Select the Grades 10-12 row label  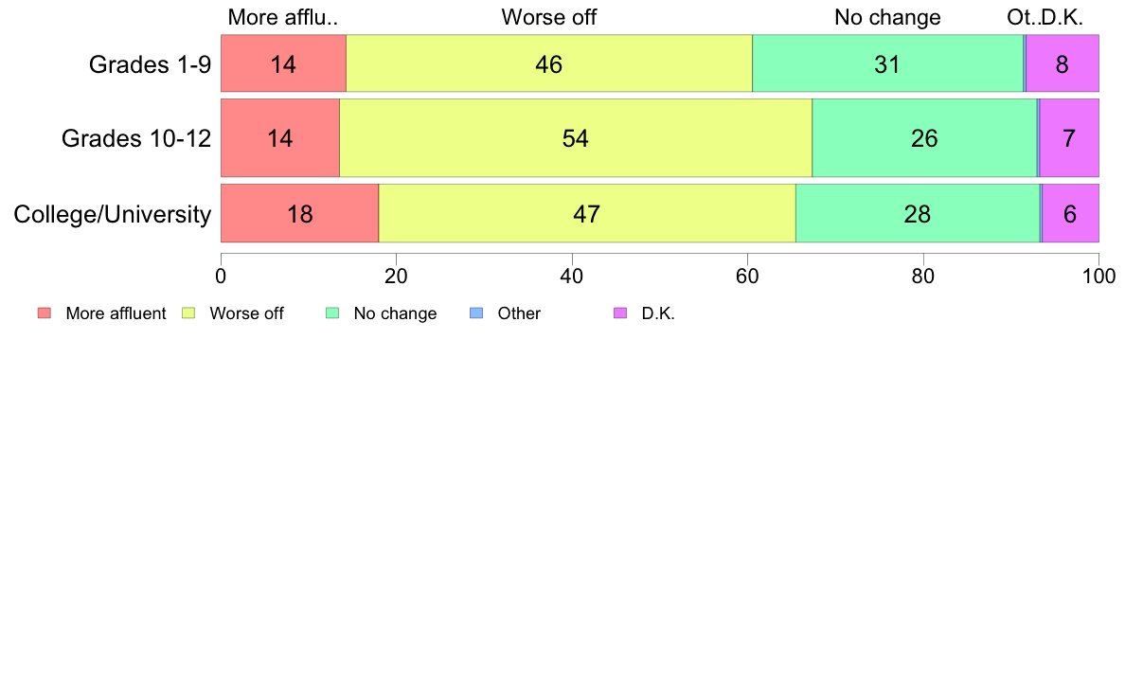(136, 138)
